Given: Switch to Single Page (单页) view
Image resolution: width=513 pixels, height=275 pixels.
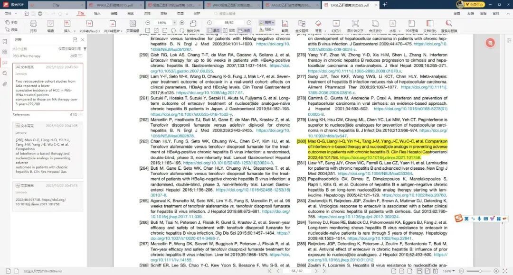Looking at the screenshot, I should 214,30.
